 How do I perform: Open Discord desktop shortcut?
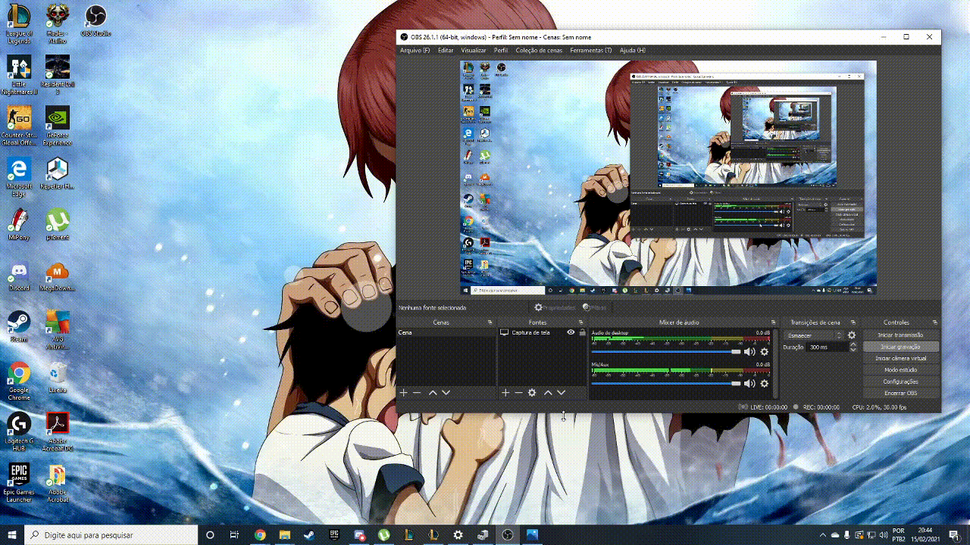click(19, 276)
